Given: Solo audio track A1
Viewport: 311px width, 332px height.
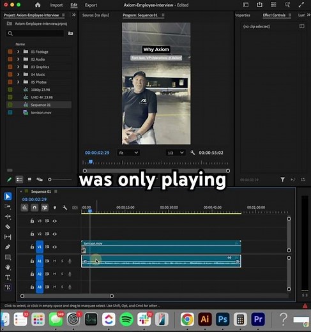Looking at the screenshot, I should pyautogui.click(x=62, y=261).
